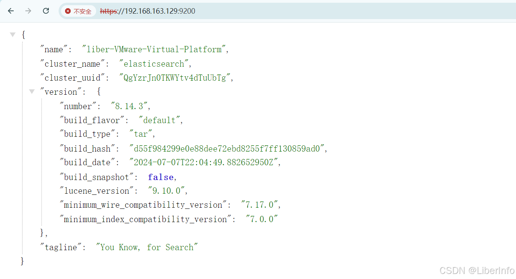Click the browser back arrow
516x279 pixels.
coord(11,11)
